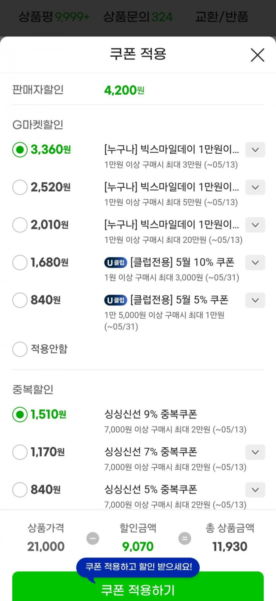Expand the 클럽전용 5월 5% 쿠폰 details
This screenshot has height=601, width=276.
click(x=255, y=300)
